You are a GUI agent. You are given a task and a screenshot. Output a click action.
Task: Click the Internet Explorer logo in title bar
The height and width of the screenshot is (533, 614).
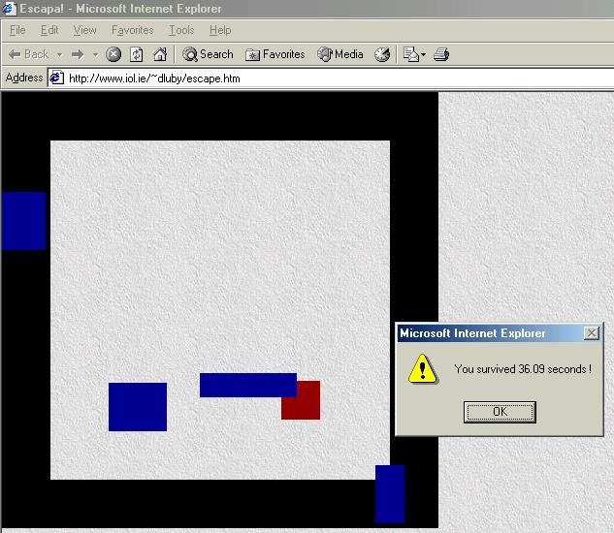coord(9,8)
